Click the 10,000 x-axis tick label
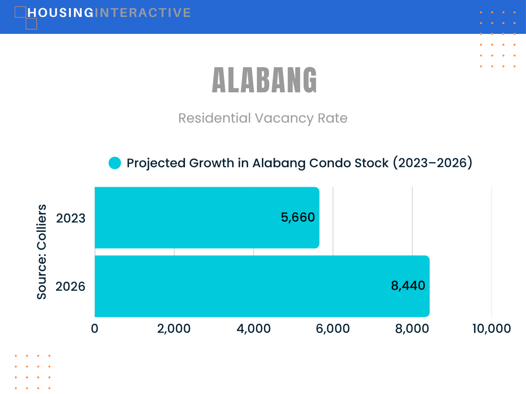The width and height of the screenshot is (526, 394). pyautogui.click(x=492, y=329)
